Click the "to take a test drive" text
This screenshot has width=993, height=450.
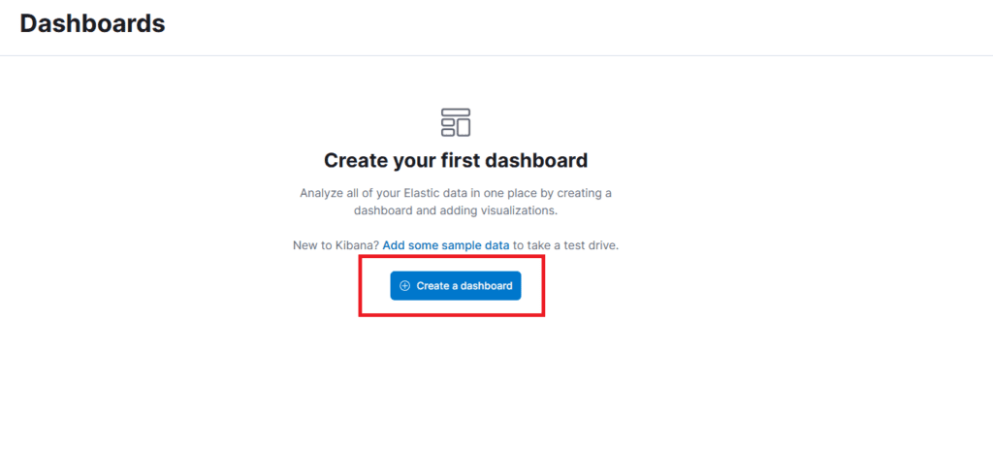pos(566,245)
